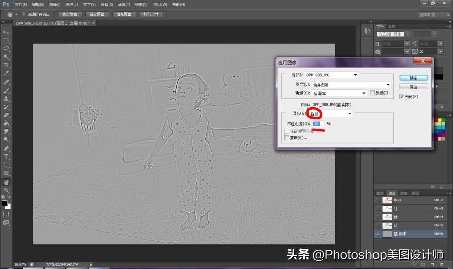
Task: Select the Clone Stamp tool
Action: 6,99
